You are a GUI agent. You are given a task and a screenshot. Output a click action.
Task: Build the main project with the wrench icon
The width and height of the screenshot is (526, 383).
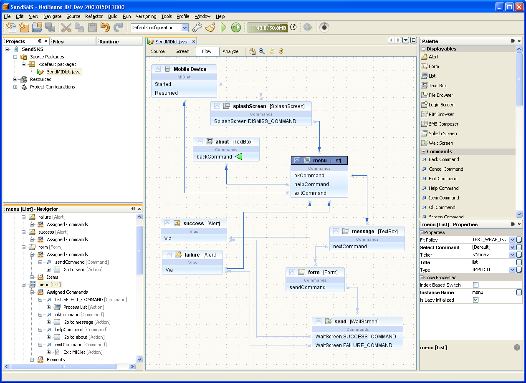(x=197, y=28)
